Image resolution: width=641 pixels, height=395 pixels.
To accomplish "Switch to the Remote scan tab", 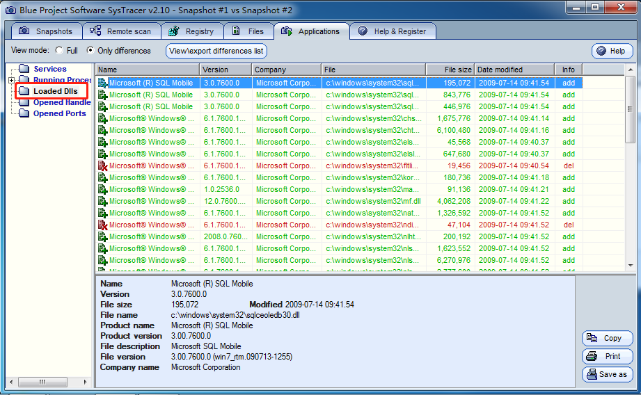I will tap(121, 31).
